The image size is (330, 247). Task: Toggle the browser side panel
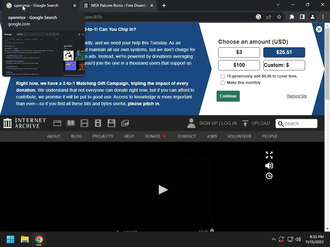point(302,17)
